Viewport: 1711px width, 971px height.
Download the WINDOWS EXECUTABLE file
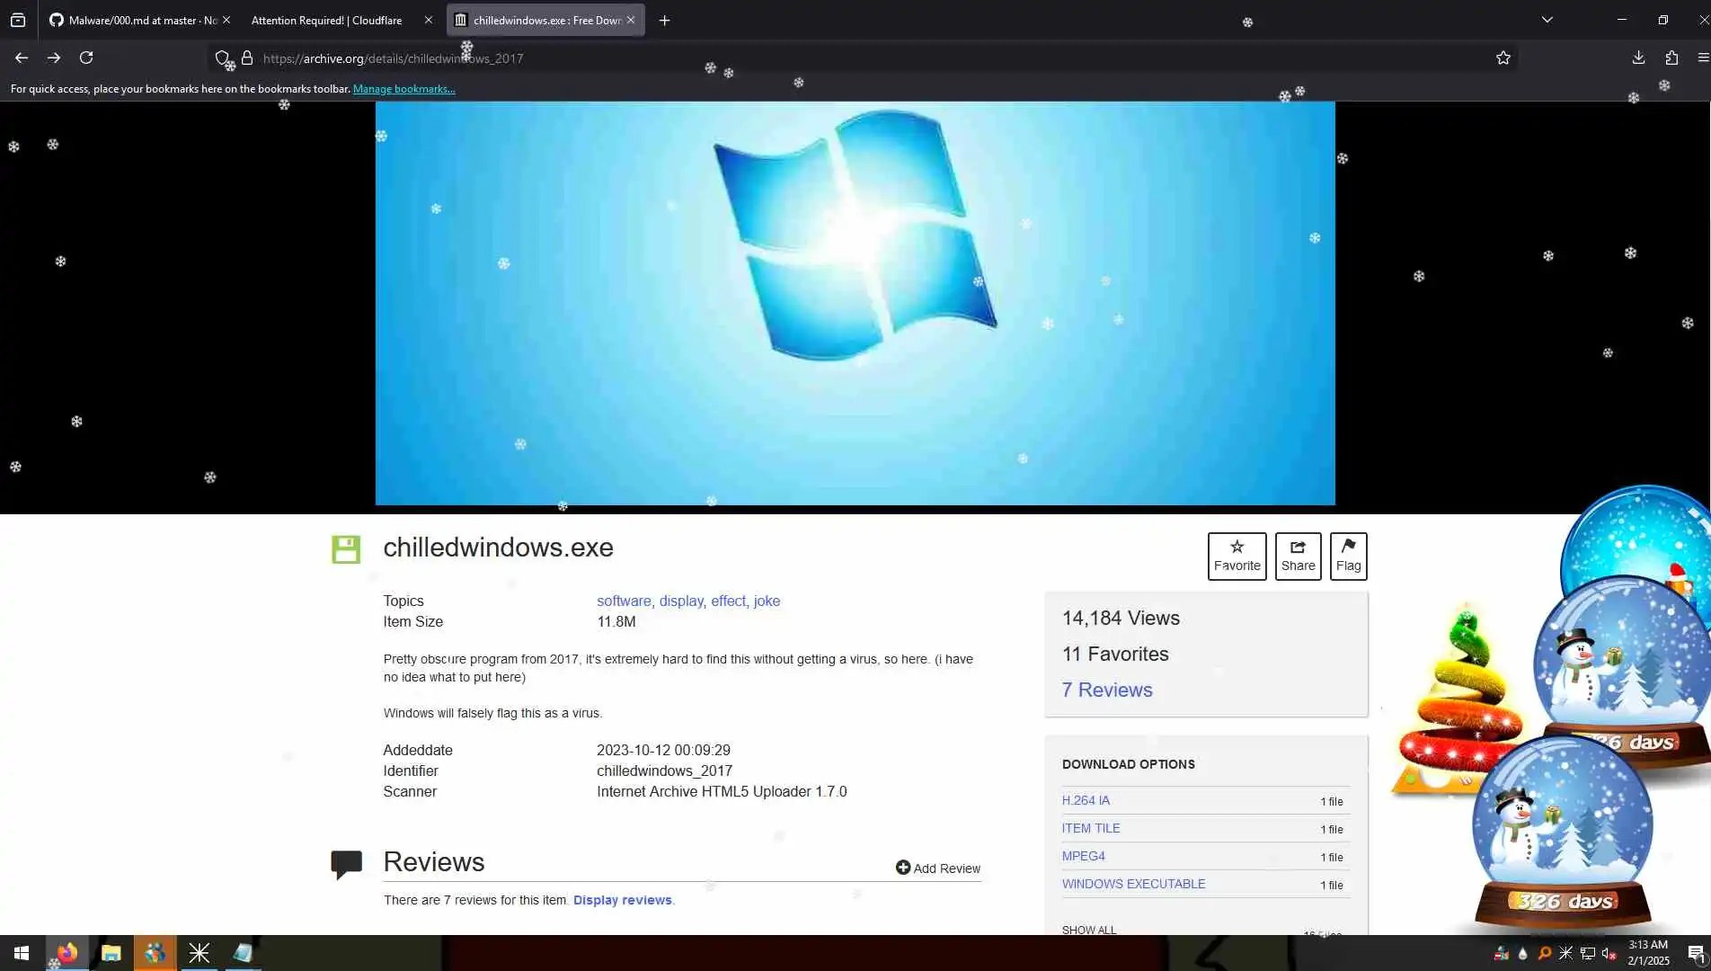coord(1134,884)
